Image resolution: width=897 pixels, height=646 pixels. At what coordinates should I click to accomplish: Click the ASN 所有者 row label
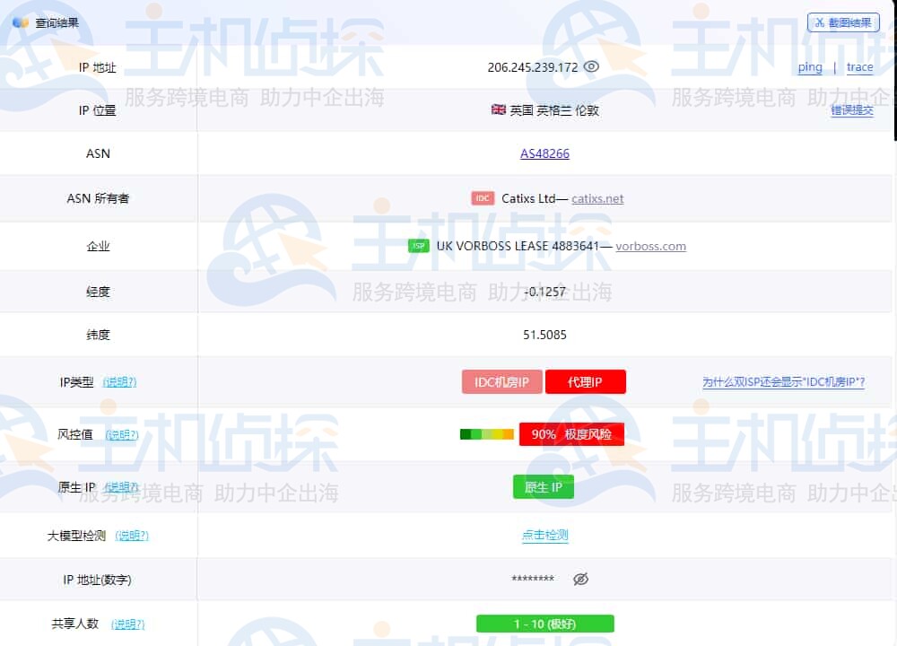point(98,198)
